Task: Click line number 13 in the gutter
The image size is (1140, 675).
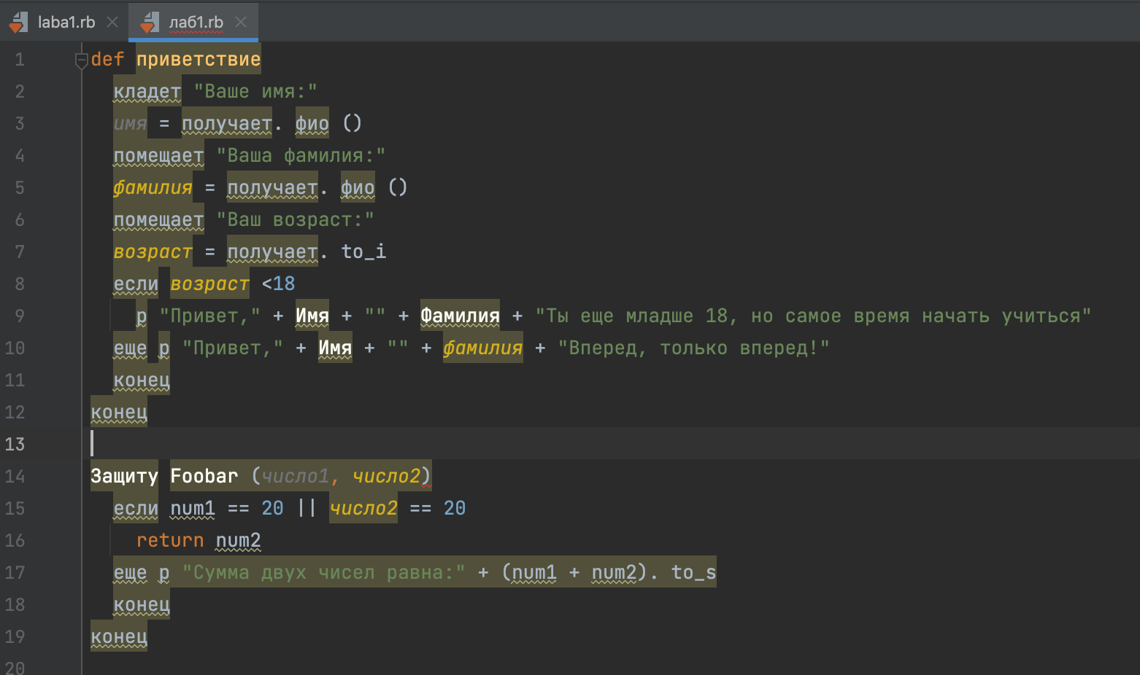Action: (15, 444)
